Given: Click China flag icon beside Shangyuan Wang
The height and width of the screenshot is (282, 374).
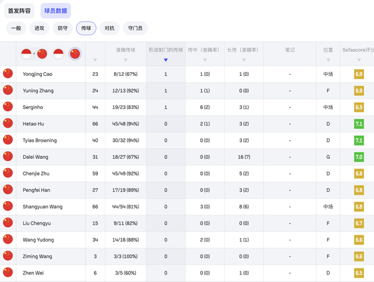Looking at the screenshot, I should pos(8,206).
